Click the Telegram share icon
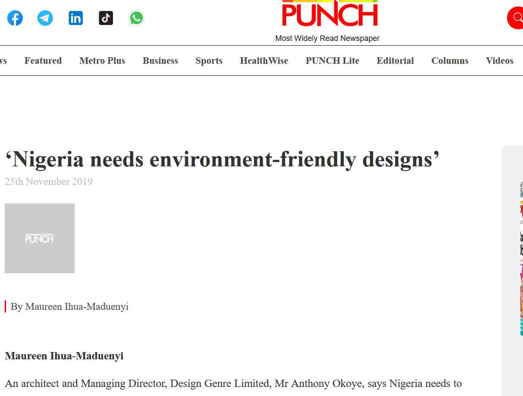The height and width of the screenshot is (396, 523). pos(45,18)
